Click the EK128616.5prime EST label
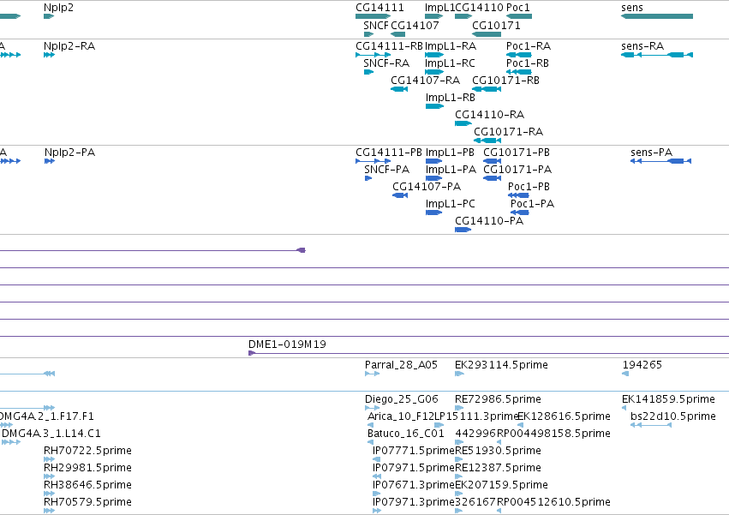 pyautogui.click(x=564, y=416)
